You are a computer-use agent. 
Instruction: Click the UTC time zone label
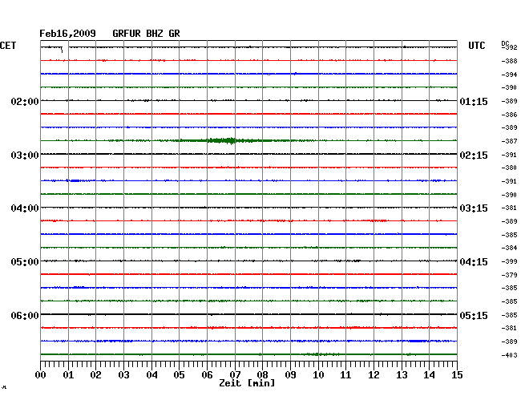(x=476, y=46)
